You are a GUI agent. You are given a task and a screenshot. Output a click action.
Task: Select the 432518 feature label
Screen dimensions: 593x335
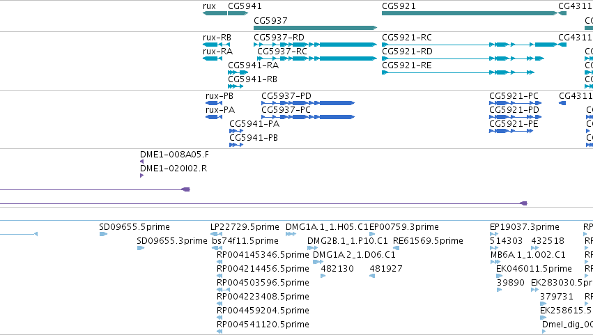click(x=548, y=241)
